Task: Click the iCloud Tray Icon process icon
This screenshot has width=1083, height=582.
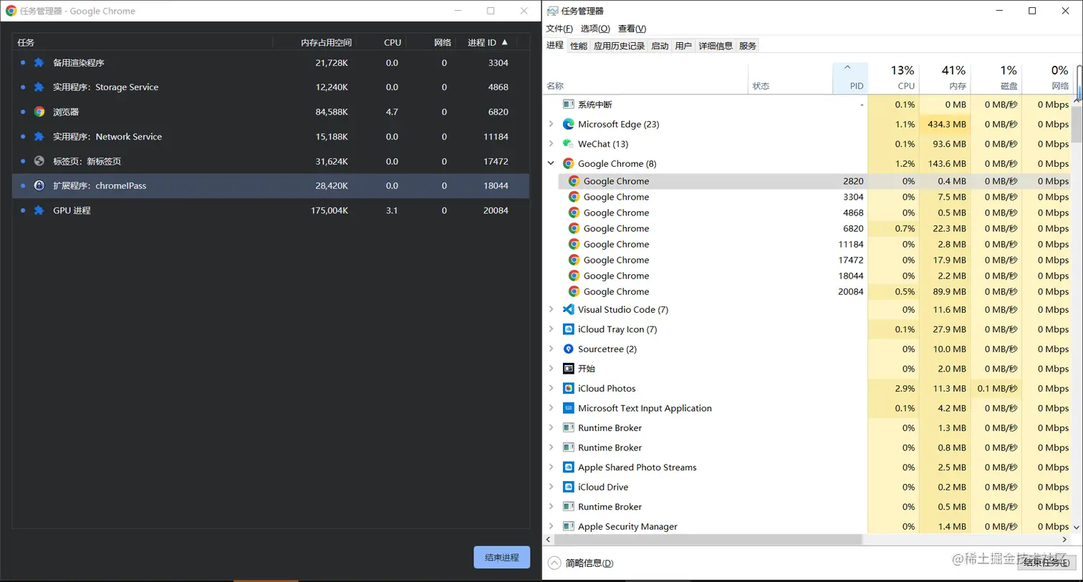Action: pos(568,329)
